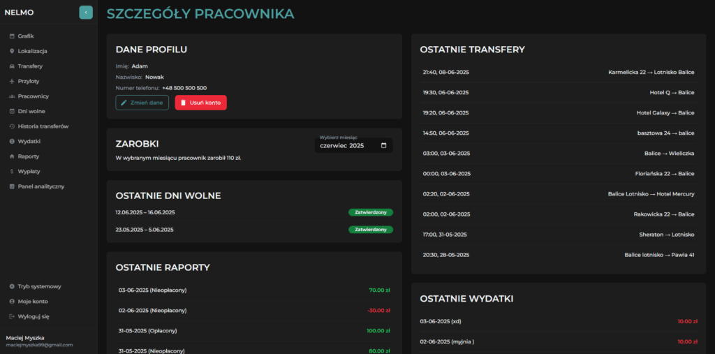Image resolution: width=715 pixels, height=354 pixels.
Task: Click the Dni wolne calendar icon
Action: (x=12, y=111)
